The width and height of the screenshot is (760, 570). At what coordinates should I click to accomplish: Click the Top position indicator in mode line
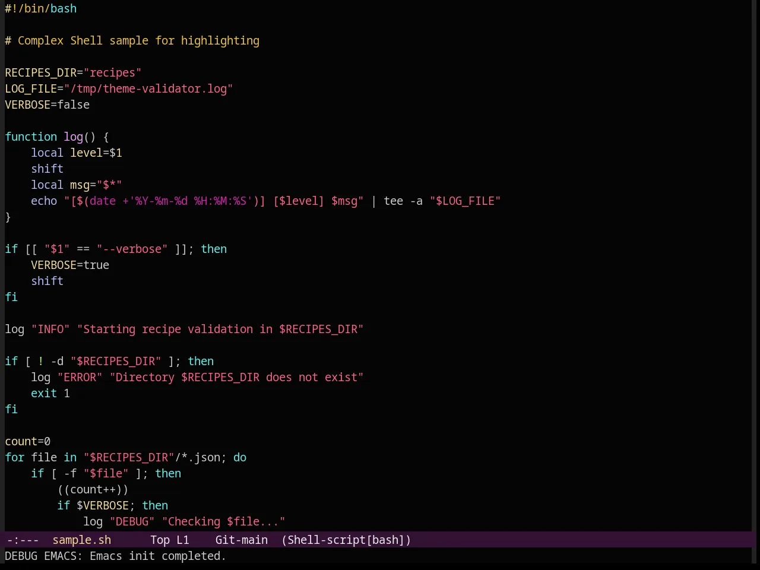coord(160,540)
